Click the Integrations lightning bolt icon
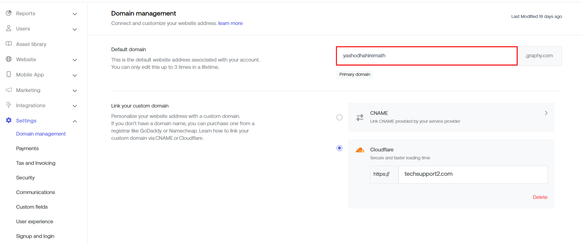The width and height of the screenshot is (582, 244). (x=9, y=105)
